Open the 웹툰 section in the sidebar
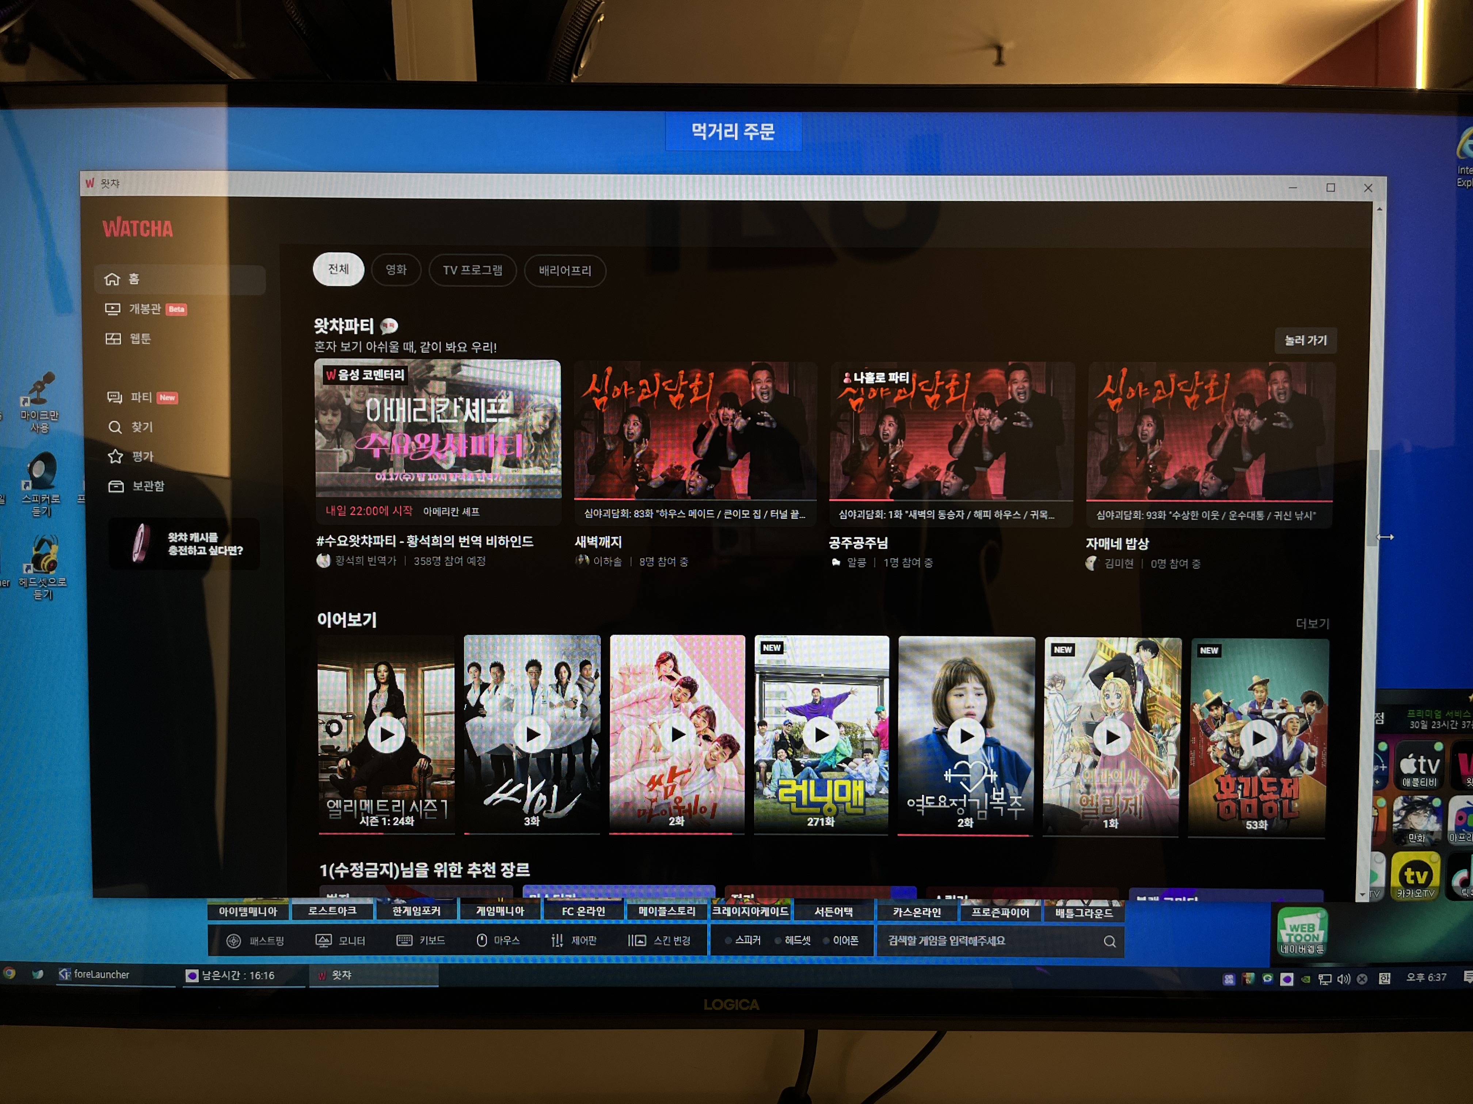Viewport: 1473px width, 1104px height. (129, 339)
